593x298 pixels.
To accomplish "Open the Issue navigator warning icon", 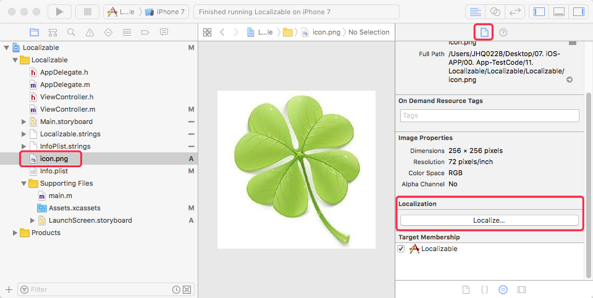I will pos(90,32).
